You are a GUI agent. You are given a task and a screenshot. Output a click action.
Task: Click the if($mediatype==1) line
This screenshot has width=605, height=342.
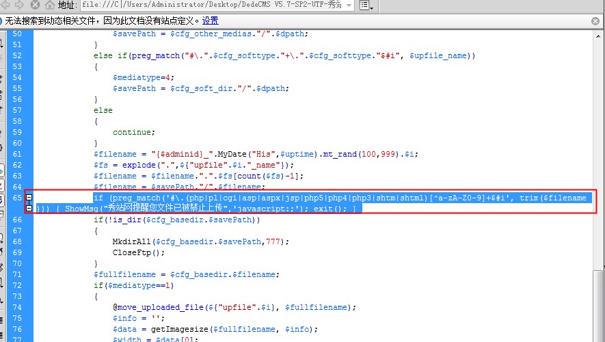click(x=134, y=285)
